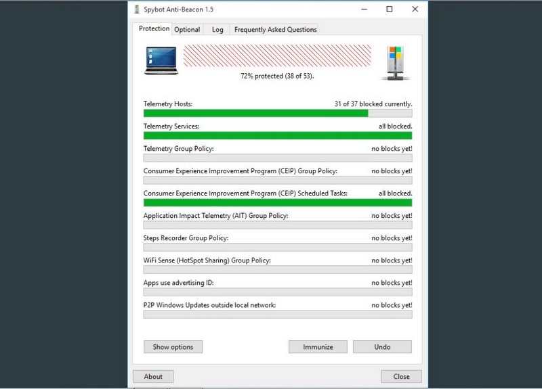This screenshot has height=389, width=542.
Task: Click the AIT Group Policy progress bar
Action: [x=278, y=225]
